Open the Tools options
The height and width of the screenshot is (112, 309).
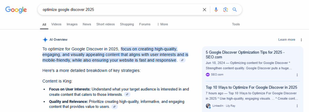coord(236,24)
